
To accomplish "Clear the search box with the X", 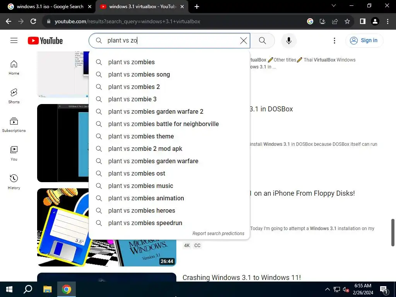I will point(244,40).
